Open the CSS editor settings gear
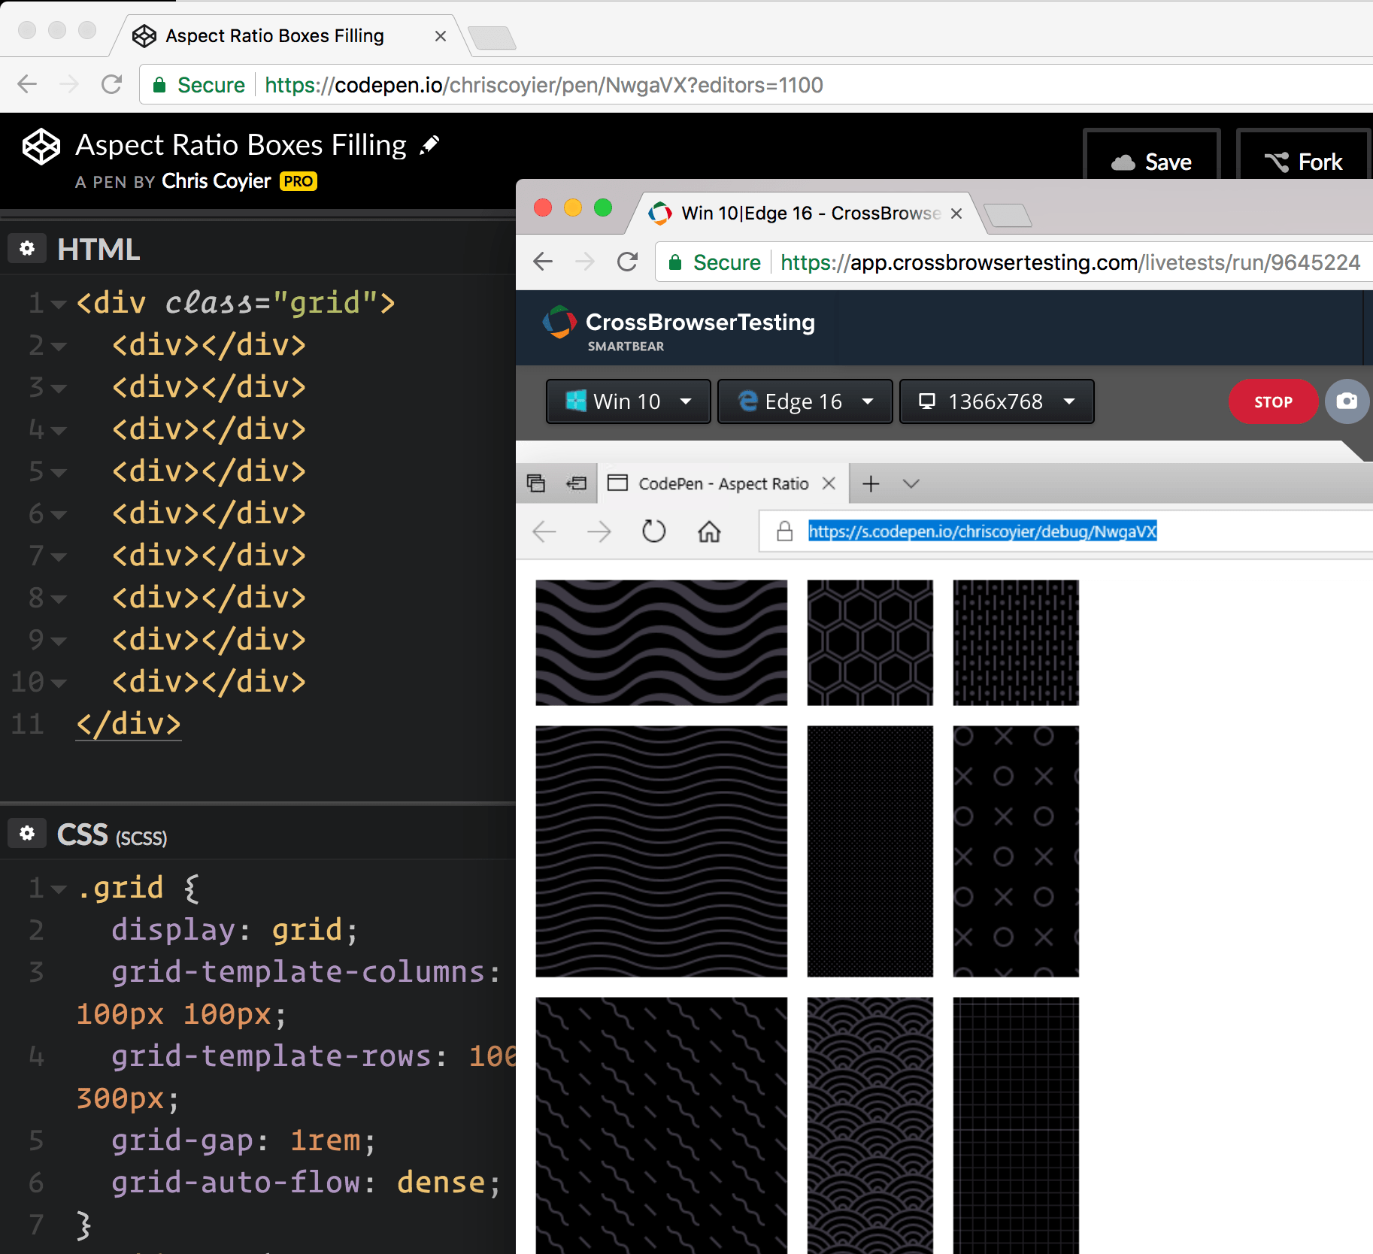This screenshot has width=1373, height=1254. coord(27,833)
